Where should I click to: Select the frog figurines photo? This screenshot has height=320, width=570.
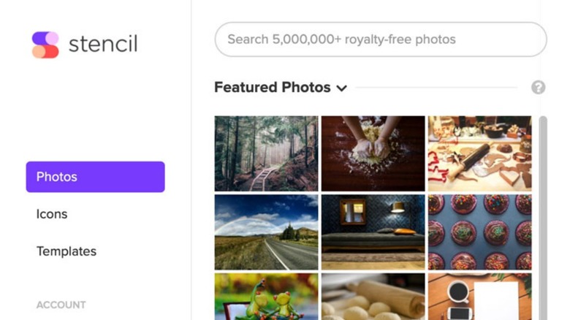click(266, 297)
